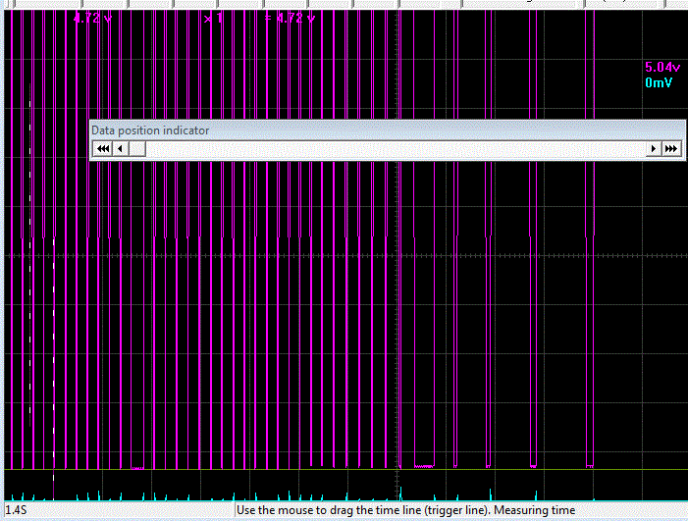Screen dimensions: 688x521
Task: Click the x 1 multiplier label
Action: point(213,17)
